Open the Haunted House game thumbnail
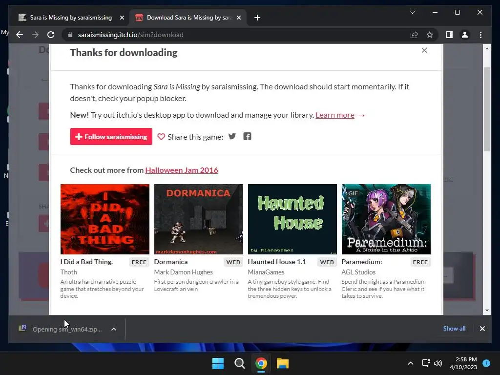The height and width of the screenshot is (375, 500). pos(292,219)
